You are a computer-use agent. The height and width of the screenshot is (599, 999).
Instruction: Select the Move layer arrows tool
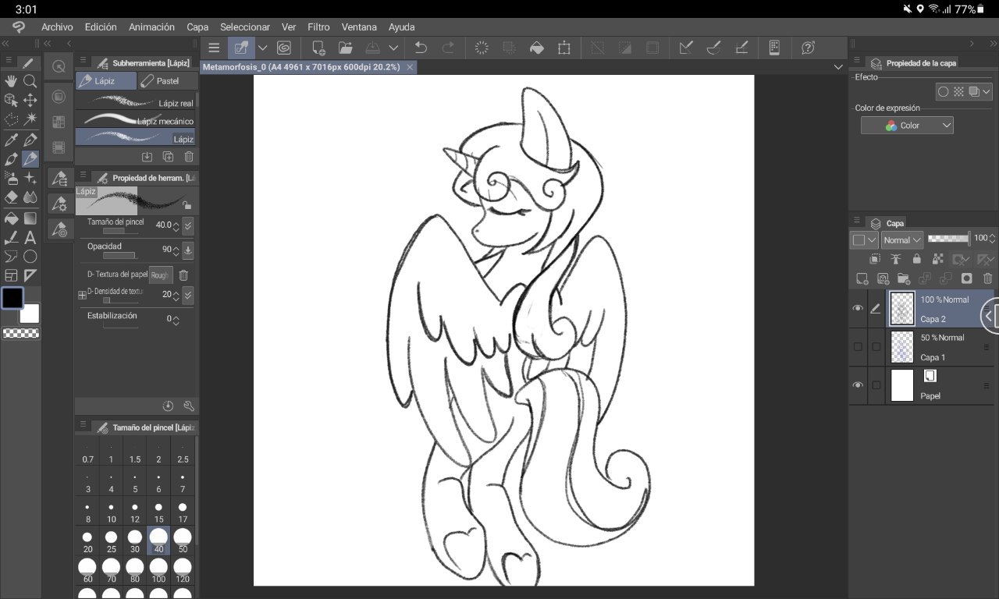30,101
